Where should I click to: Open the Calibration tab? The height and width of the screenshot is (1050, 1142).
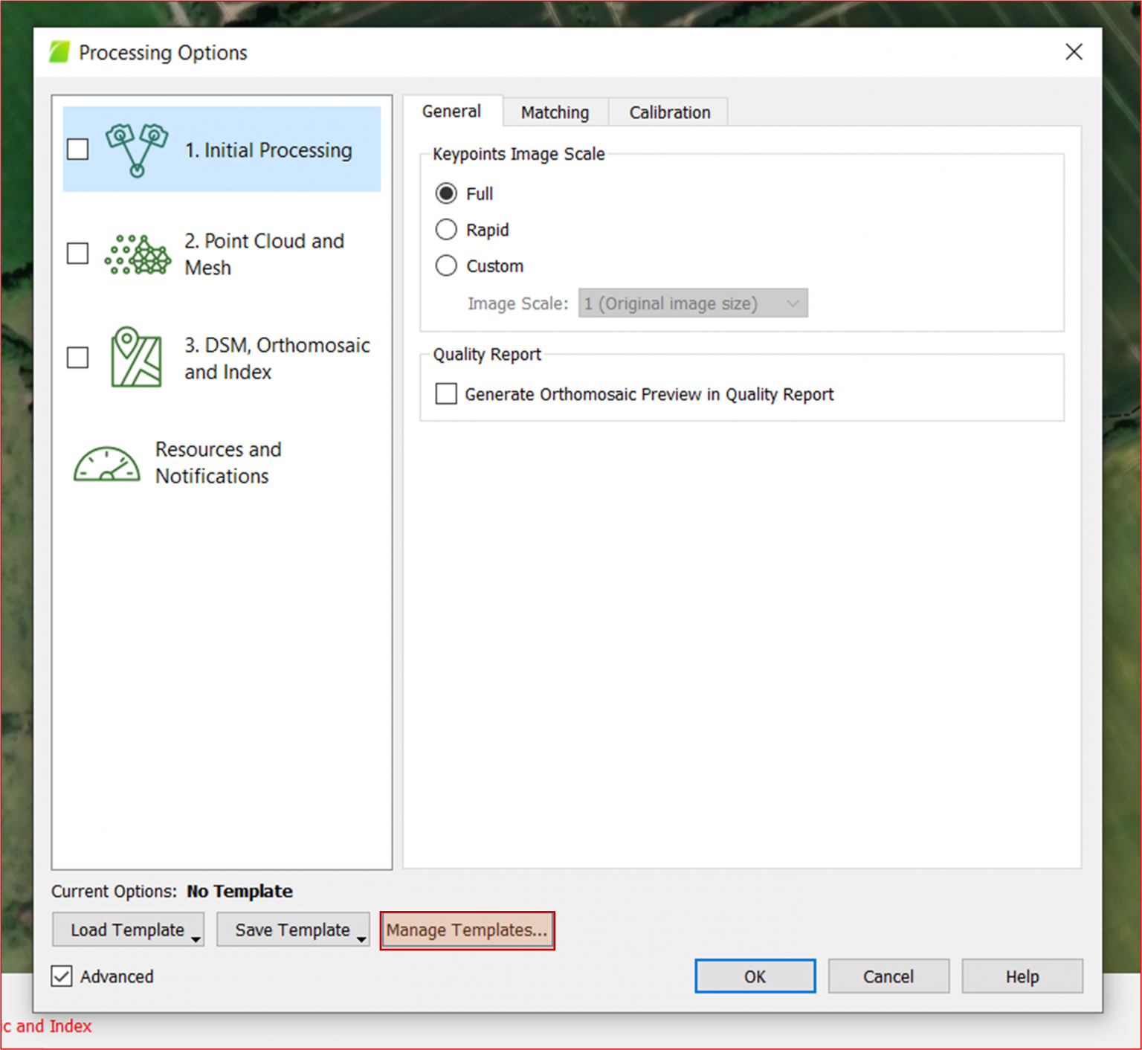click(x=668, y=112)
